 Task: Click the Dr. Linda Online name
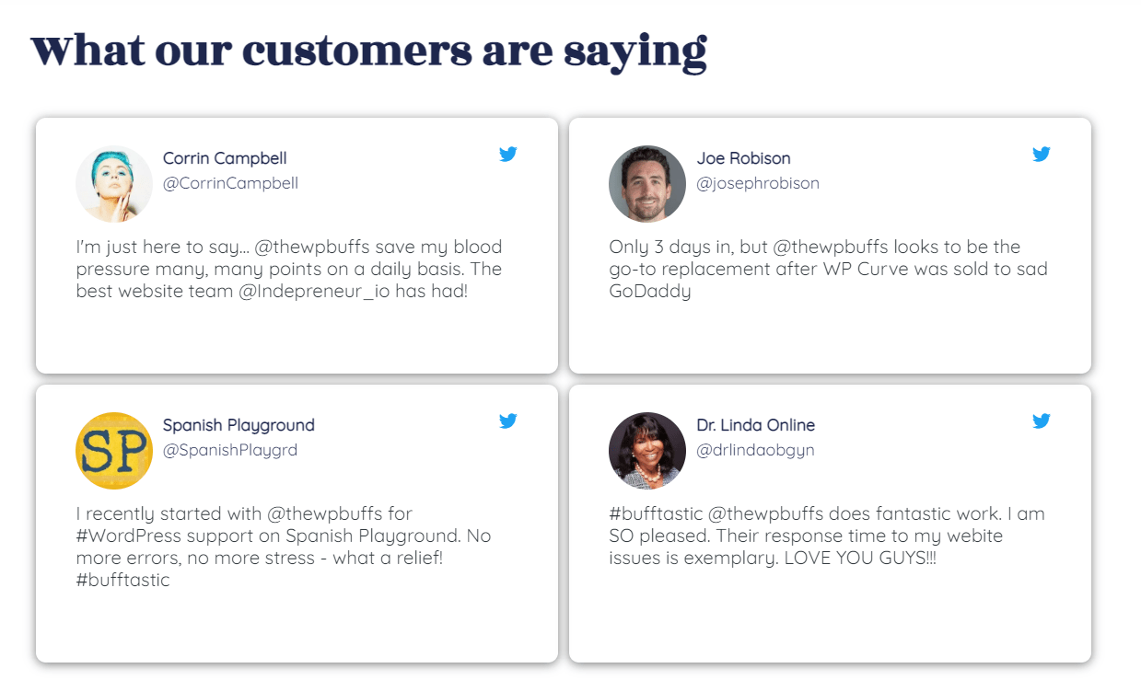pos(755,425)
